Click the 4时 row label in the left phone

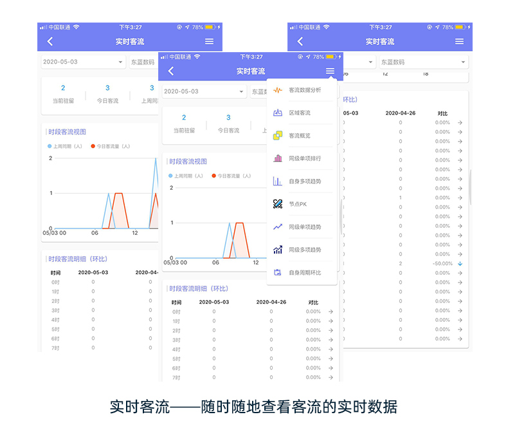[55, 320]
